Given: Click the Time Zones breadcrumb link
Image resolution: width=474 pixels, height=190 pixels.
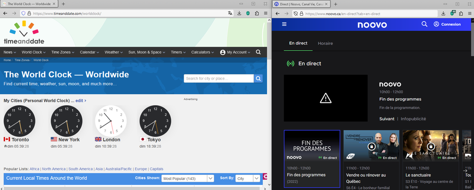Looking at the screenshot, I should pos(22,60).
